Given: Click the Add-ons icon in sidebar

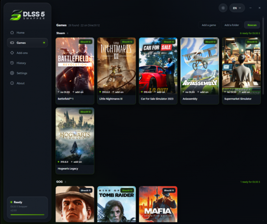Looking at the screenshot, I should pos(12,53).
